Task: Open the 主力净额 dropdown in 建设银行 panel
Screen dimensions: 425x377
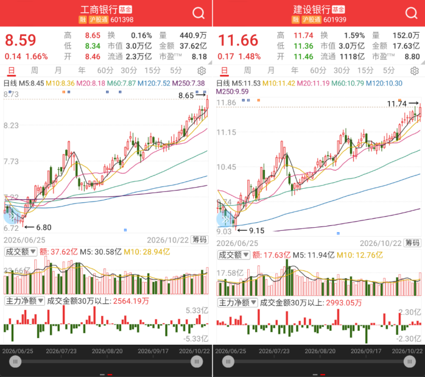Action: coord(237,303)
